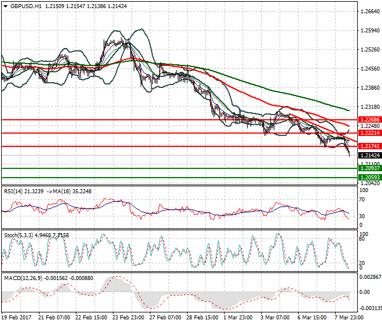
Task: Click the Stochastic scale level 80
Action: pos(362,239)
